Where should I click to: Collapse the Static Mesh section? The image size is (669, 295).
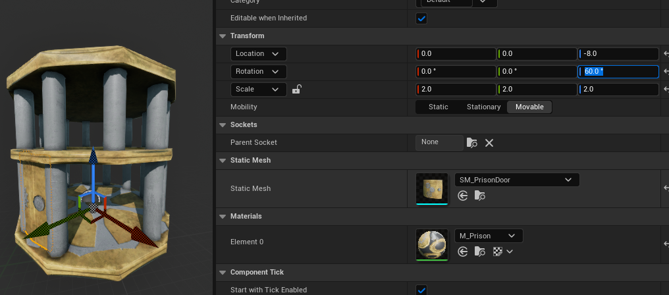pyautogui.click(x=223, y=161)
